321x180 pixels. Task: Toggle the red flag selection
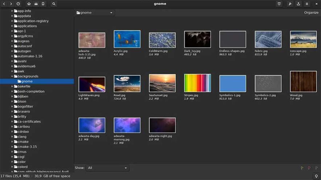(x=309, y=168)
